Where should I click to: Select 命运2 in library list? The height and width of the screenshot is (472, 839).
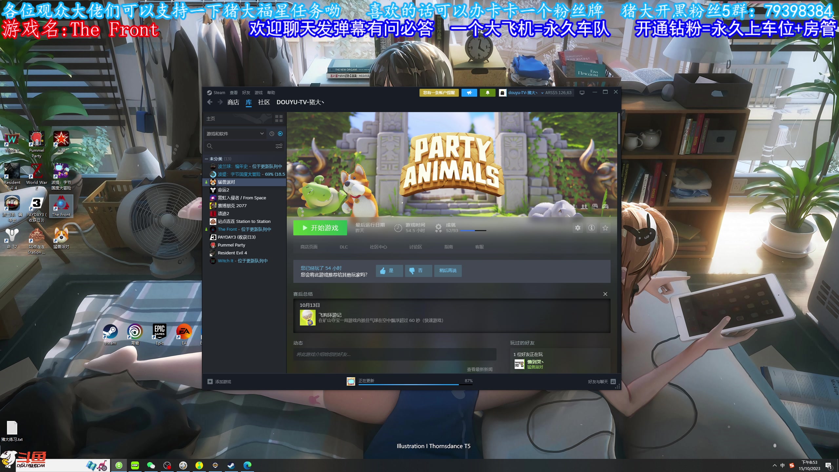click(244, 190)
